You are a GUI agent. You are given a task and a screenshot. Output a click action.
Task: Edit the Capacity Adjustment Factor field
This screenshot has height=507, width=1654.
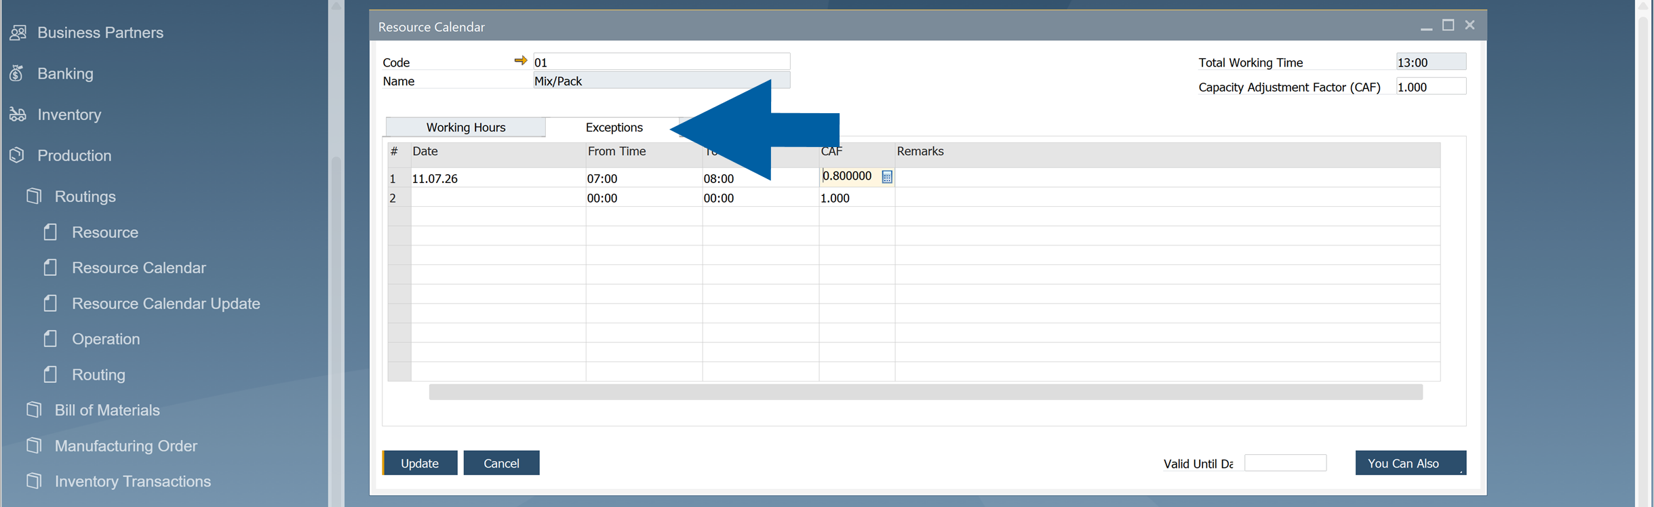[x=1431, y=87]
